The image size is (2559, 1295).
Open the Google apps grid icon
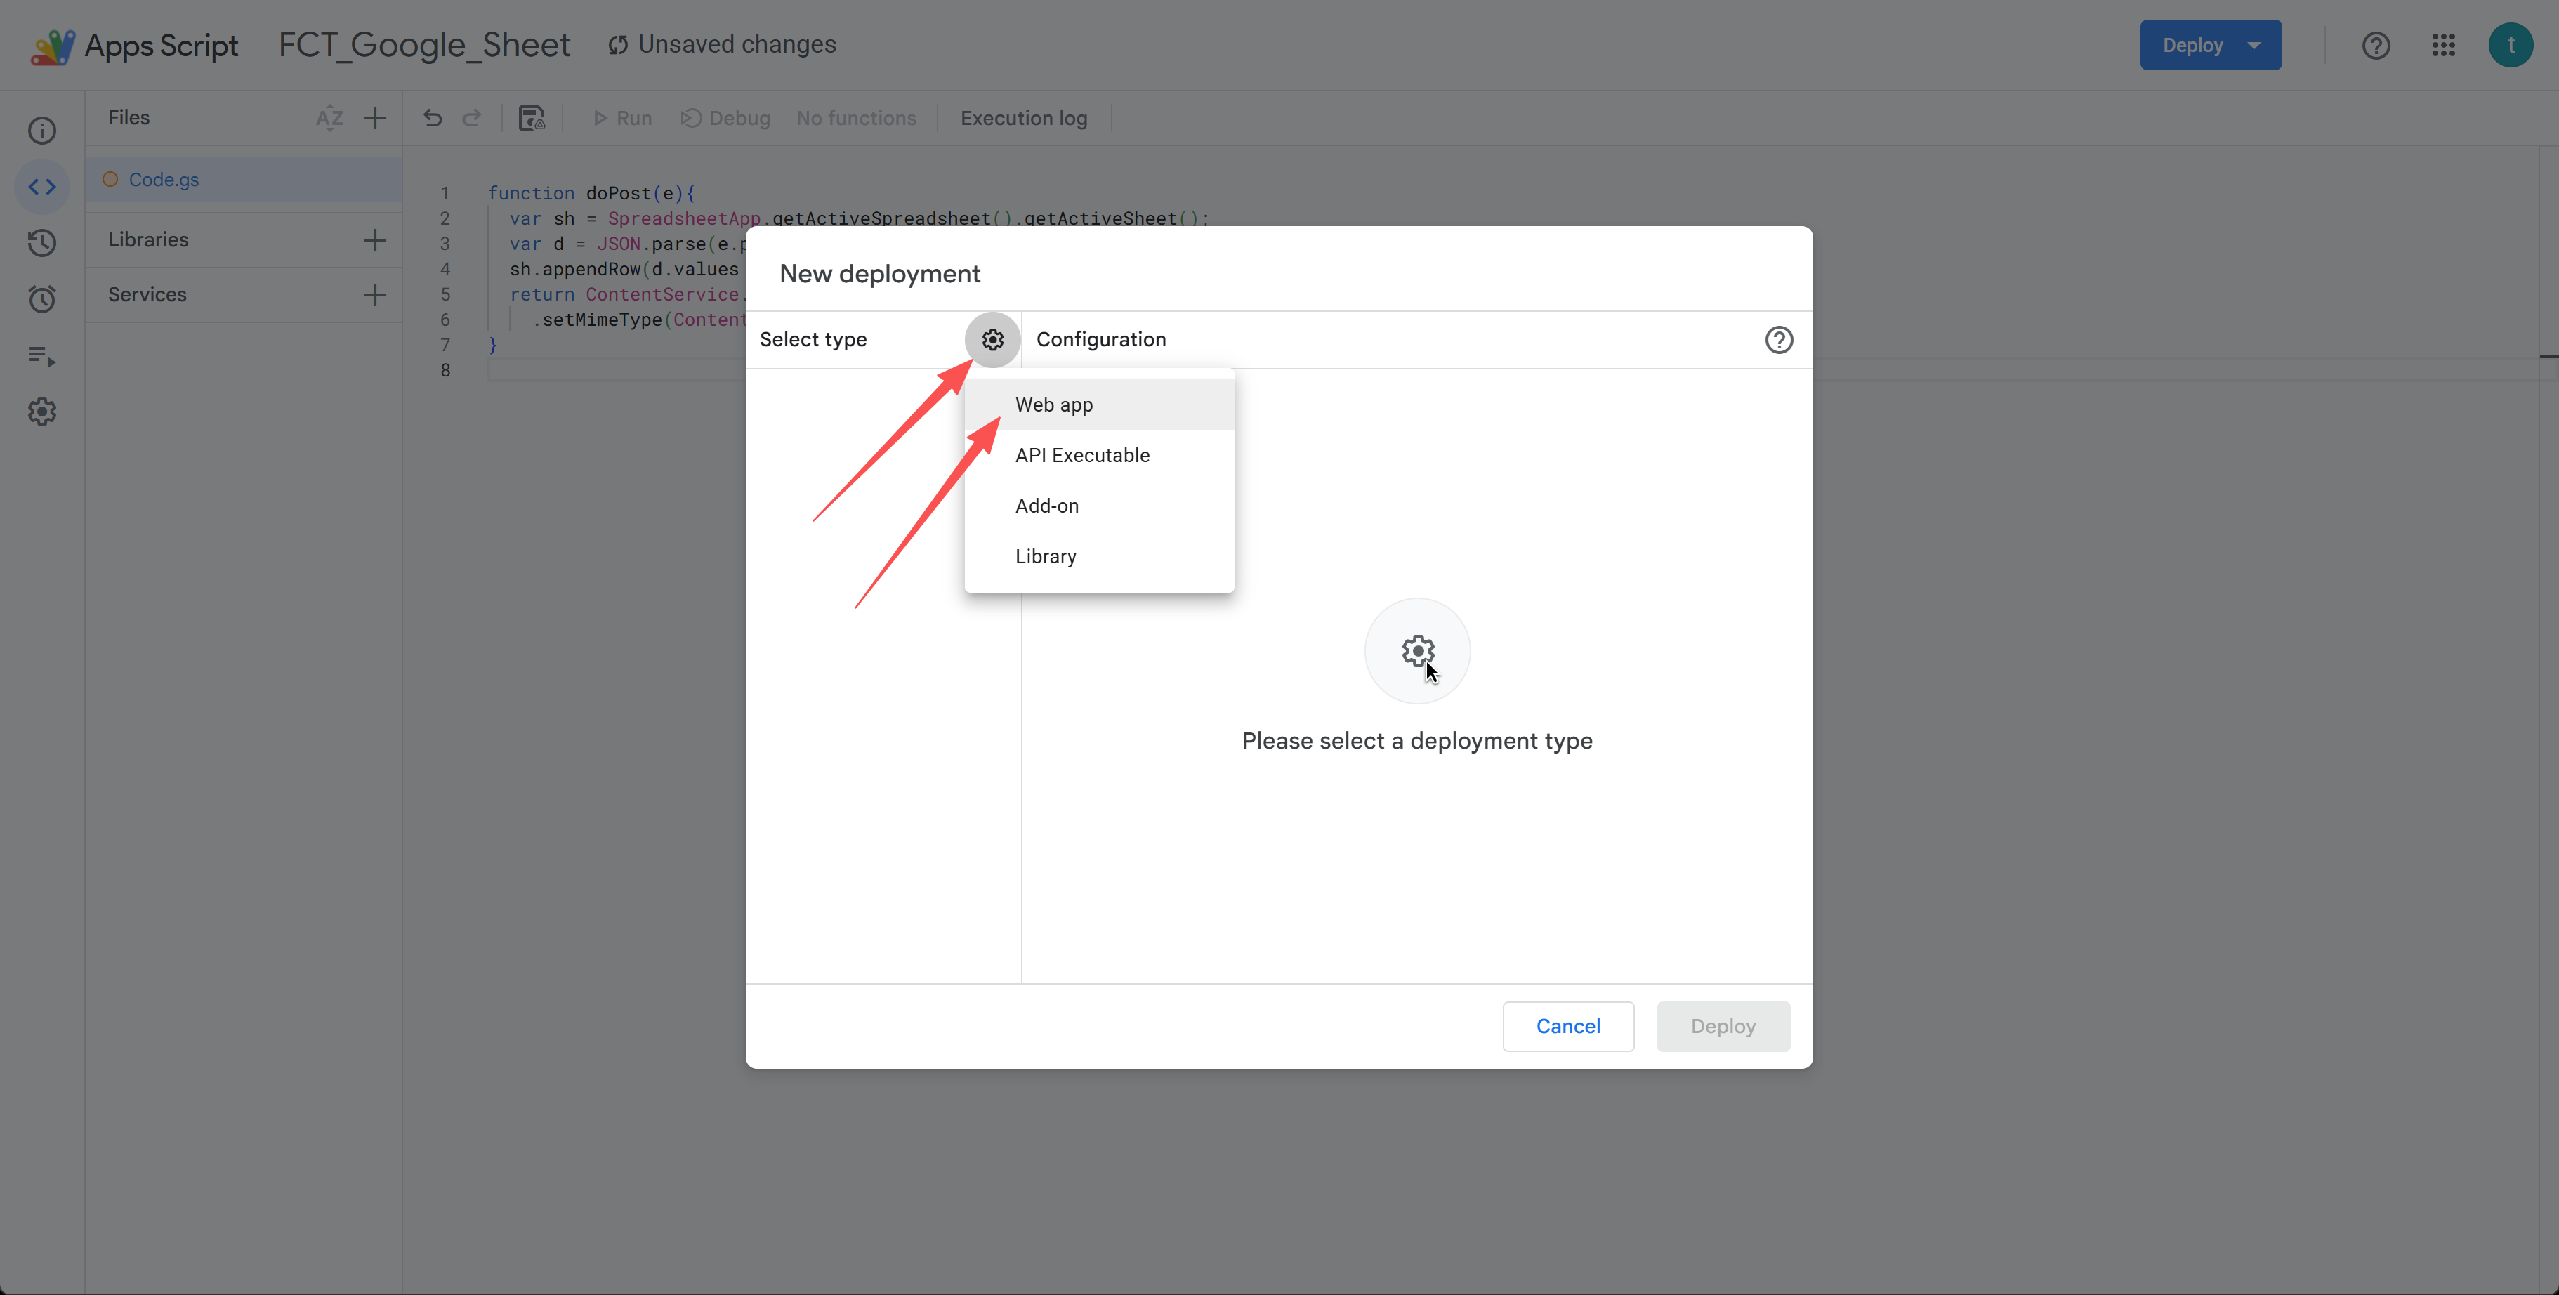pos(2444,46)
